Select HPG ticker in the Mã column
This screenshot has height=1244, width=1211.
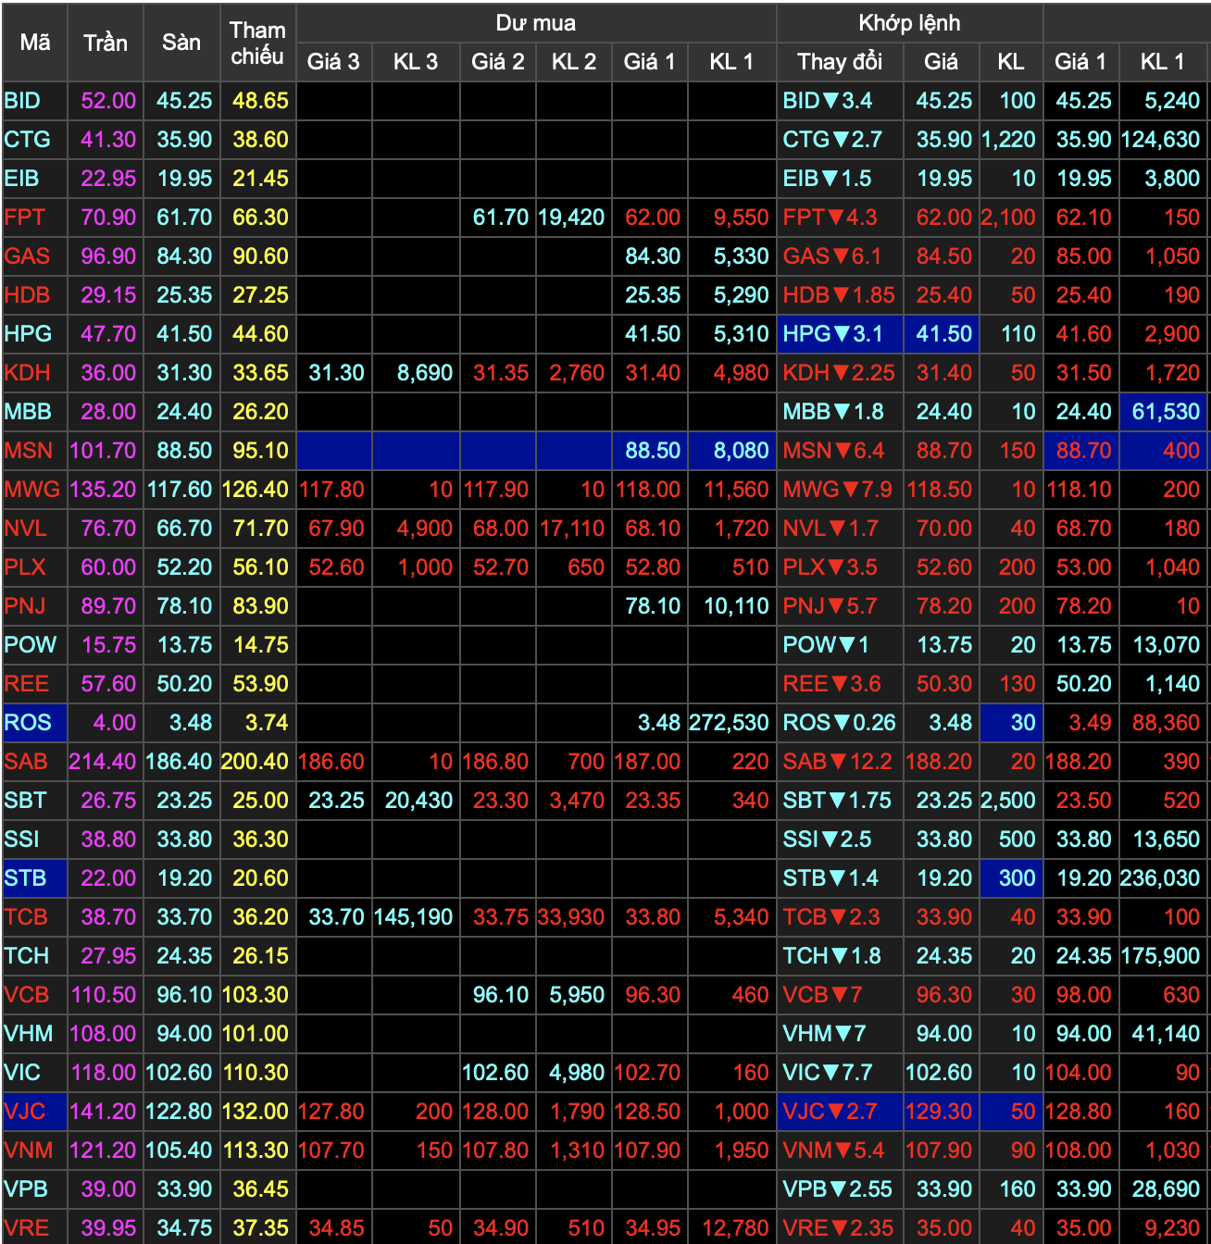[x=35, y=334]
